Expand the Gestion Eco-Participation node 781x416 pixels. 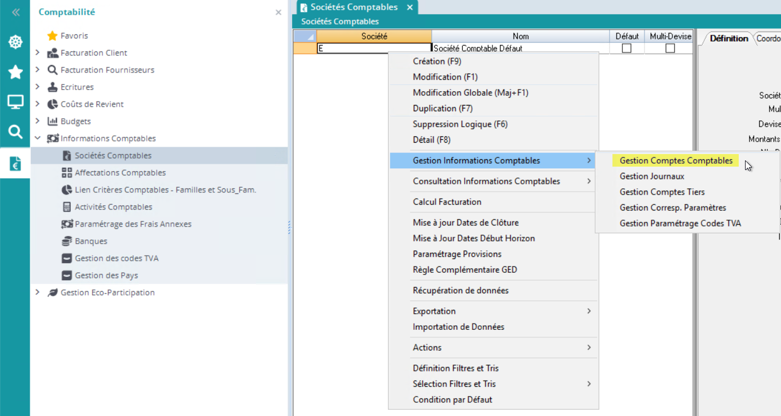[38, 293]
